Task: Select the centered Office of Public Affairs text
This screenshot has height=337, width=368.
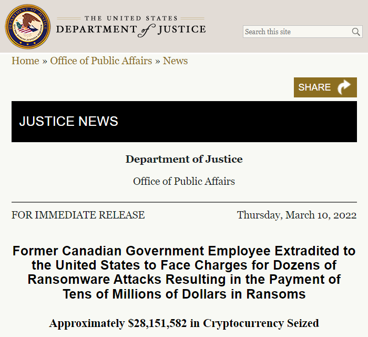Action: (184, 181)
